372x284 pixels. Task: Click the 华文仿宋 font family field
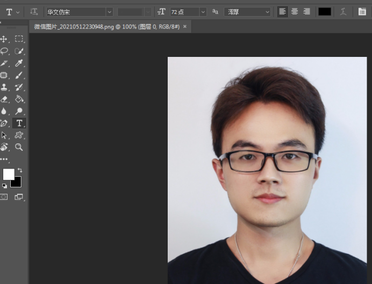coord(76,12)
